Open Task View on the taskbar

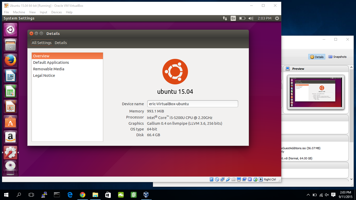tap(31, 195)
